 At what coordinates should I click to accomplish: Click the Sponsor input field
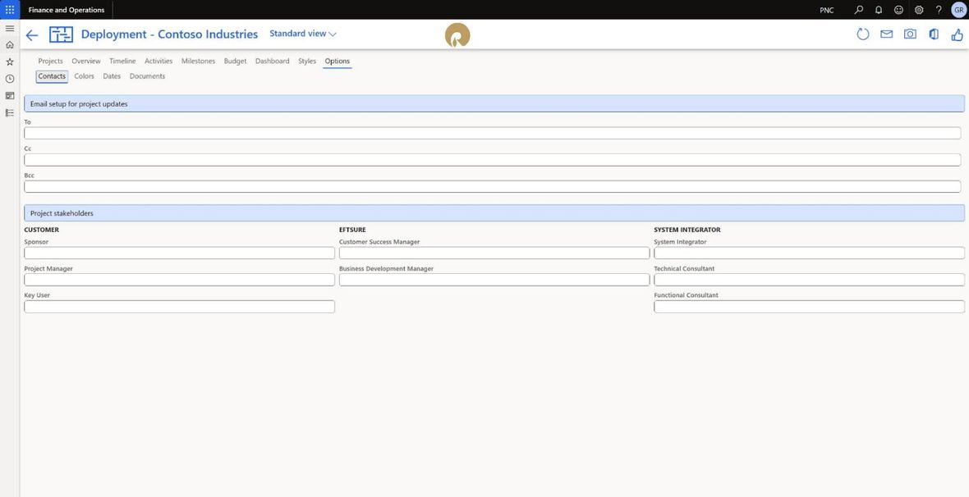tap(179, 253)
